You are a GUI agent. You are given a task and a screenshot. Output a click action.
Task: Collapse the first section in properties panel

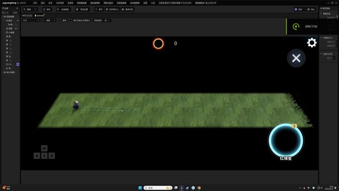321,13
